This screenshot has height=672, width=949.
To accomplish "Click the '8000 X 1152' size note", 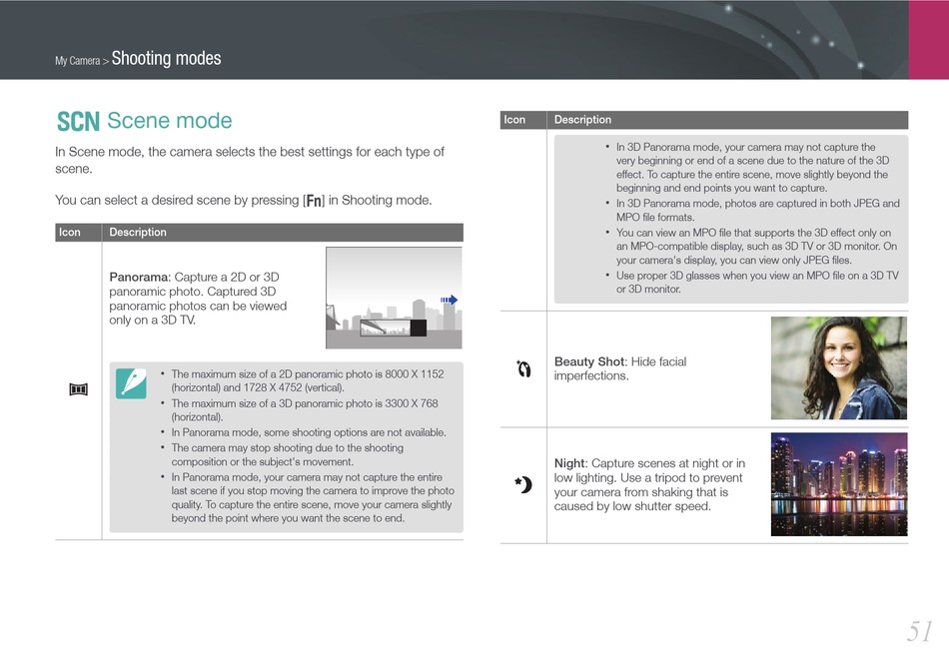I will [x=415, y=373].
